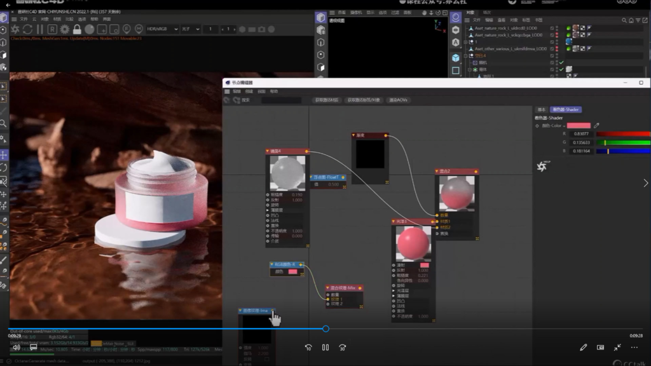Pause the Octane live viewer render
This screenshot has width=651, height=366.
tap(40, 29)
